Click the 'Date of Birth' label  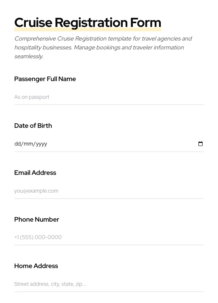click(x=33, y=126)
